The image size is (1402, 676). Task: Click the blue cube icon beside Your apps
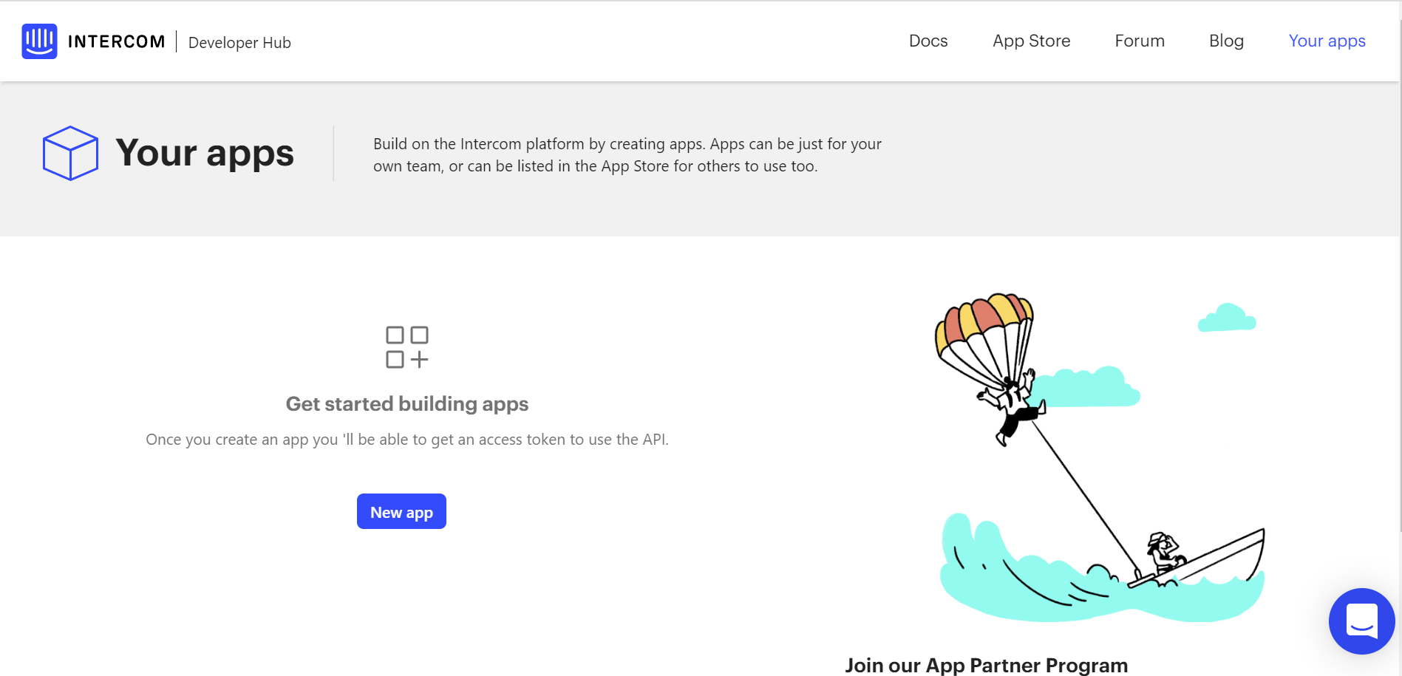[x=70, y=153]
